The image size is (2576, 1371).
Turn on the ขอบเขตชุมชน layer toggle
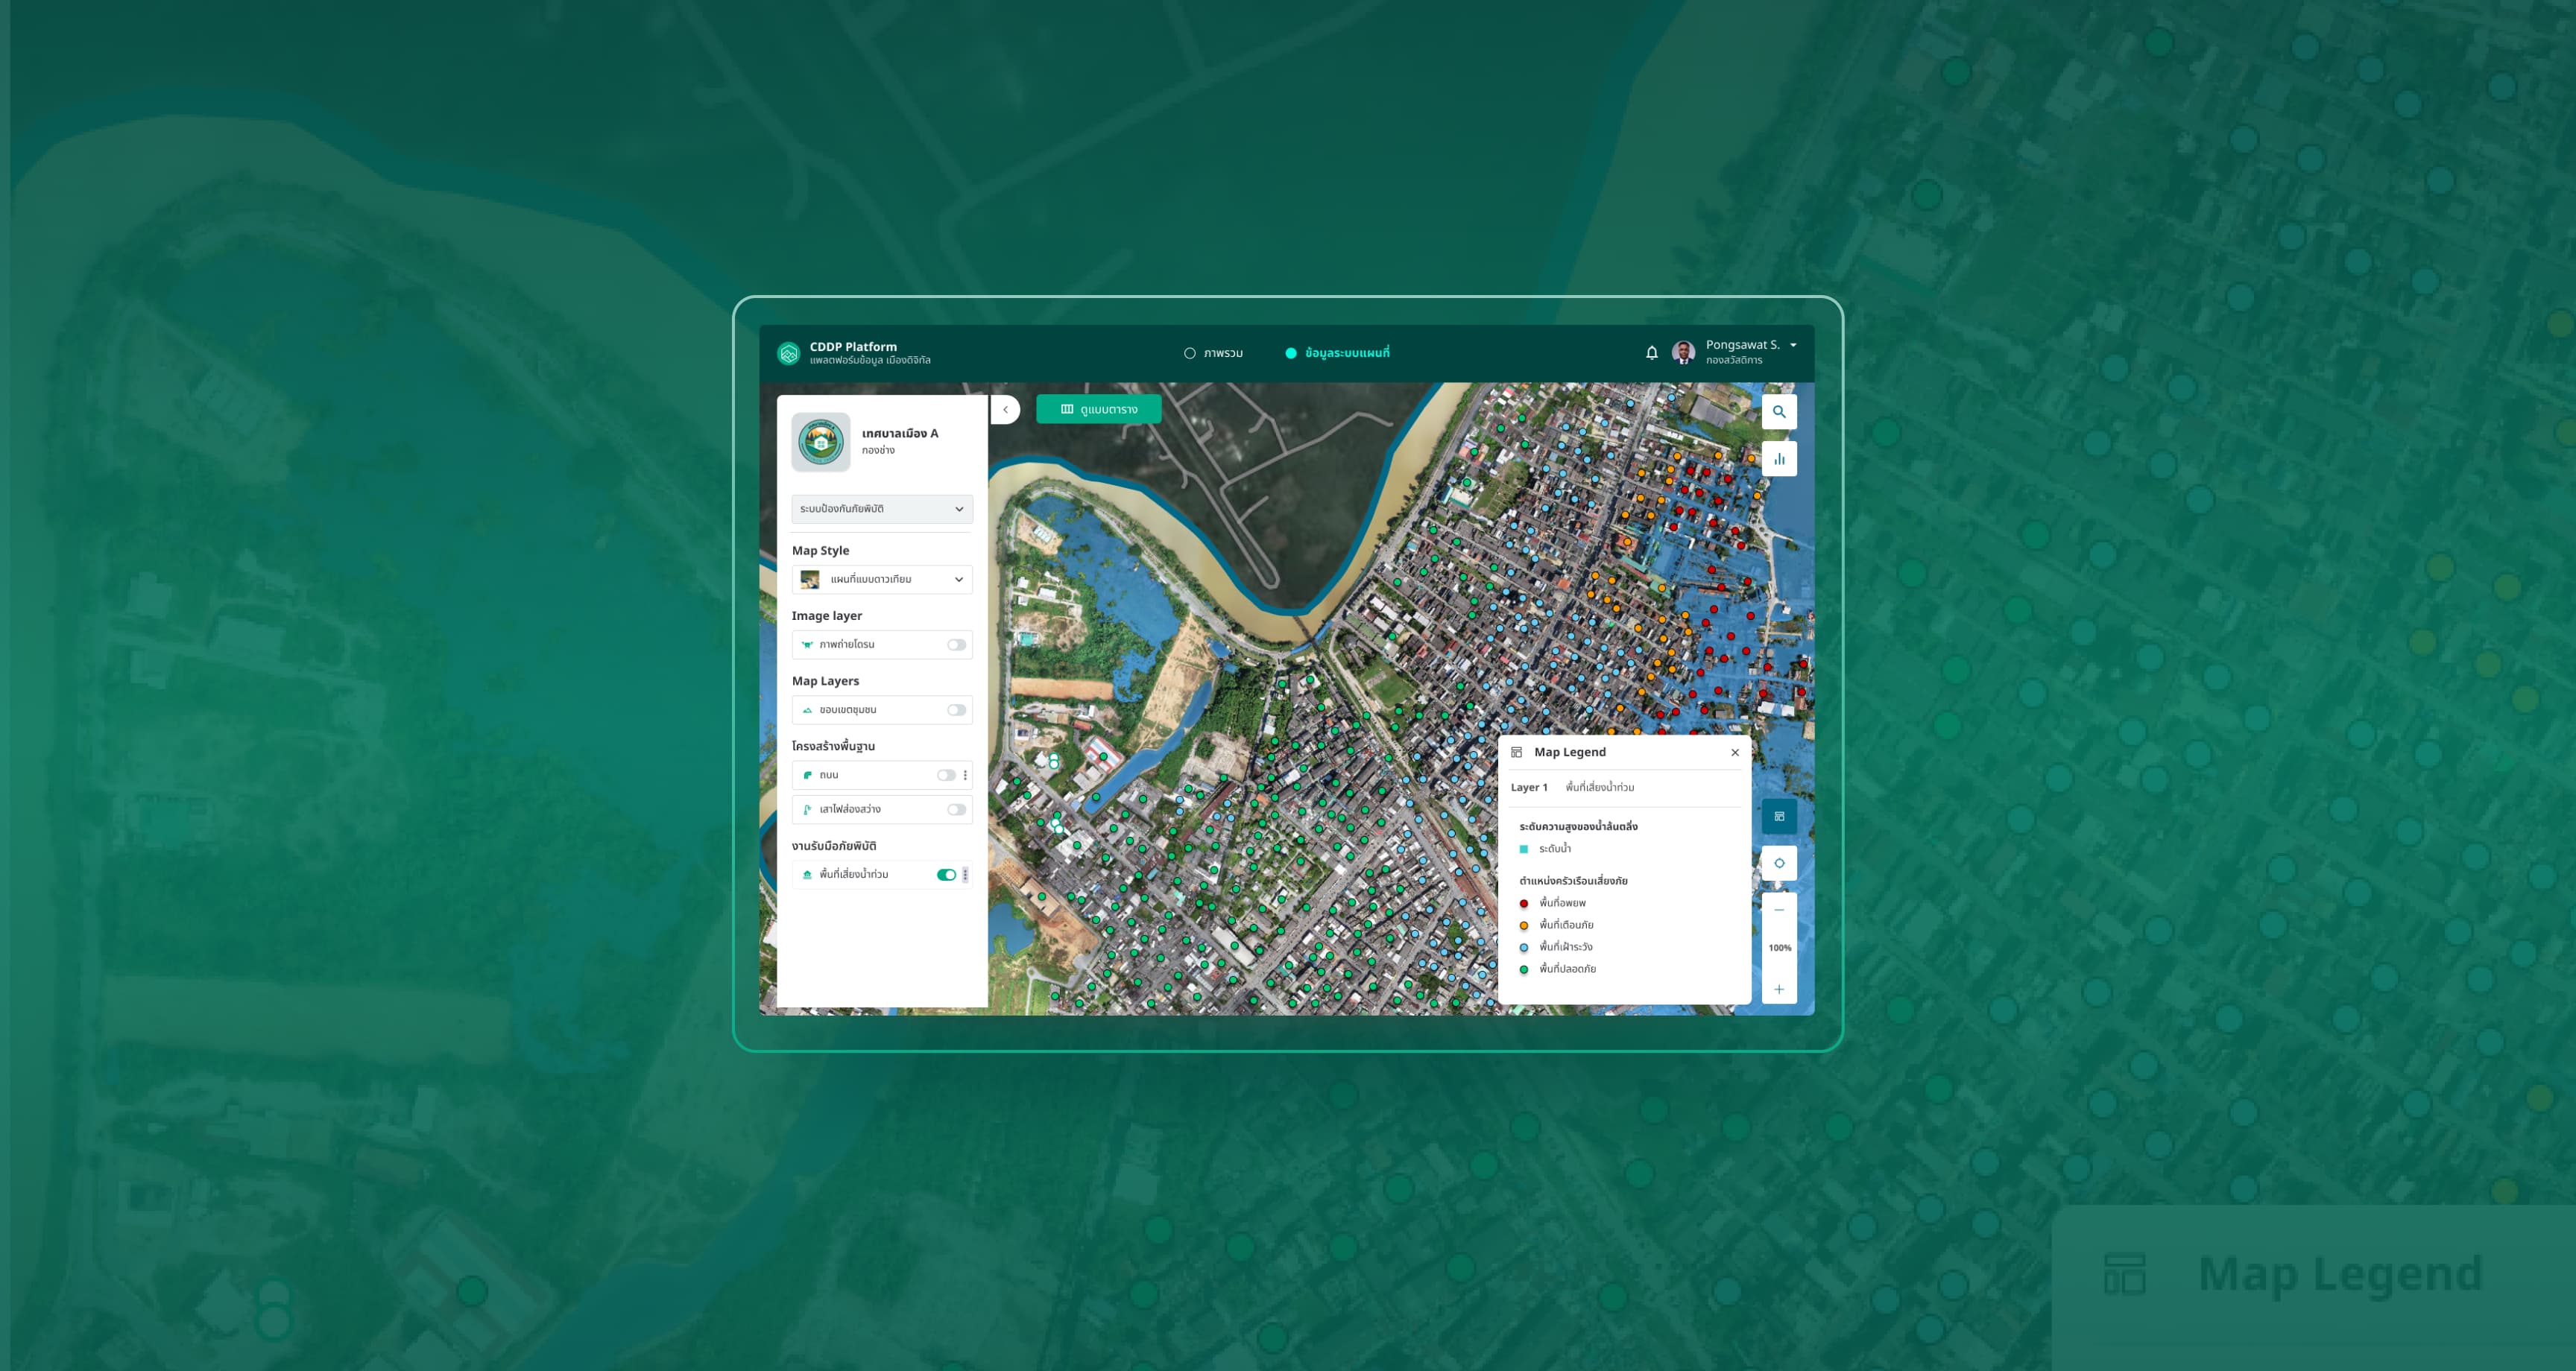pos(957,710)
